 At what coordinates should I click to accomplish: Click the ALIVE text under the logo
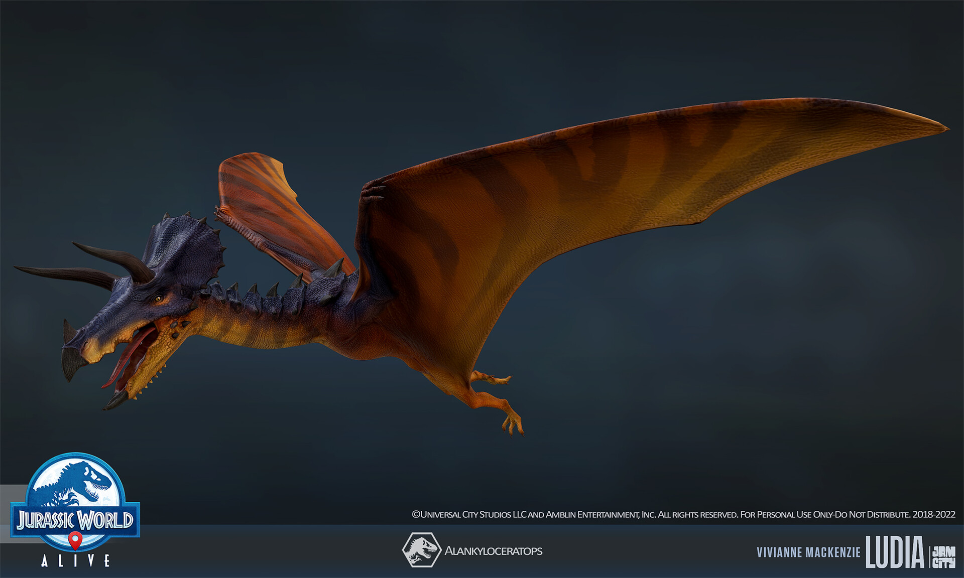[x=75, y=560]
